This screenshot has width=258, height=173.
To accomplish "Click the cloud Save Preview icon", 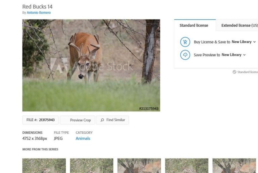I will coord(185,55).
